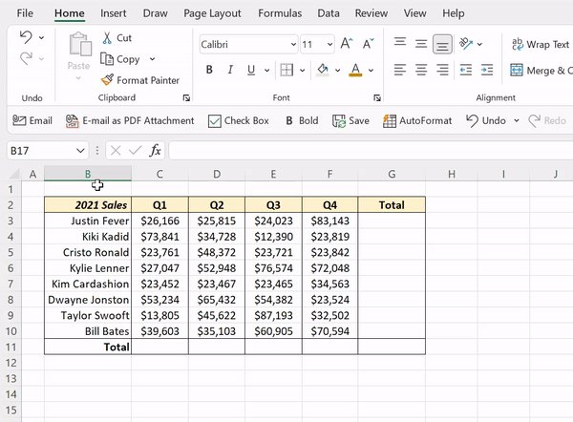Toggle Wrap Text
This screenshot has width=573, height=422.
point(541,44)
